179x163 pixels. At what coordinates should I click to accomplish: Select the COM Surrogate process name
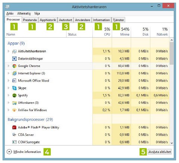(29, 142)
